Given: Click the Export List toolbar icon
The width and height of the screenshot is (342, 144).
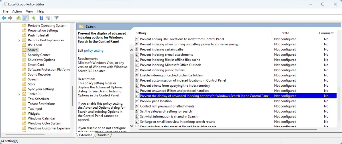Looking at the screenshot, I should (33, 18).
